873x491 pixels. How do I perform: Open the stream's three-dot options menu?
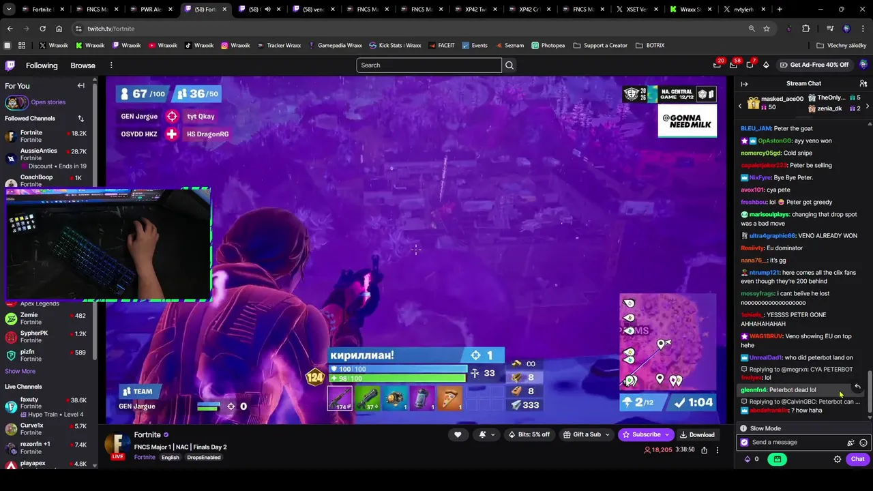[x=717, y=450]
